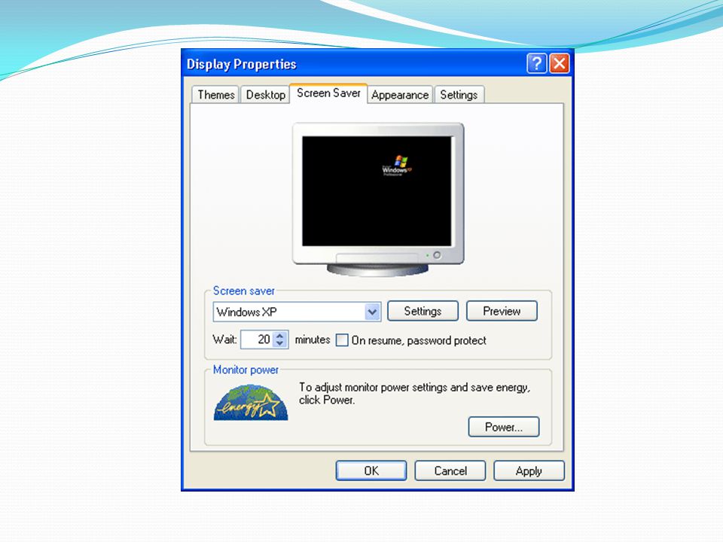Viewport: 723px width, 542px height.
Task: Close the Display Properties dialog
Action: 560,63
